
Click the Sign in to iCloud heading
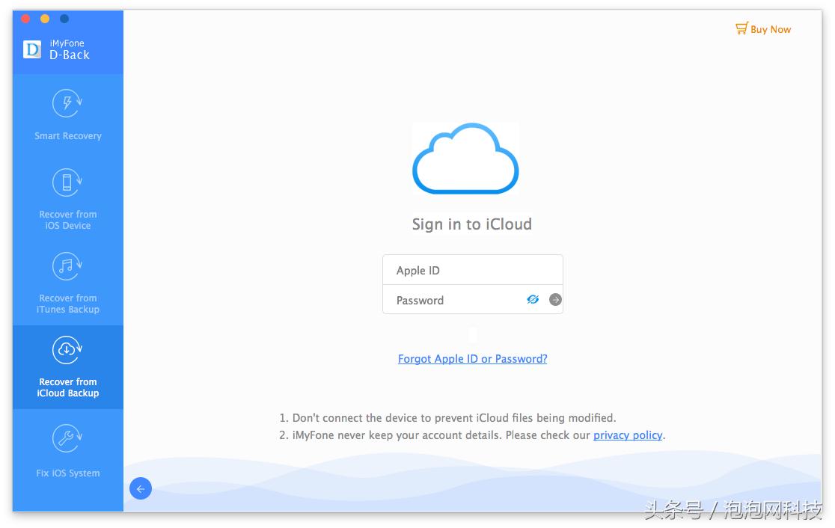pos(471,224)
